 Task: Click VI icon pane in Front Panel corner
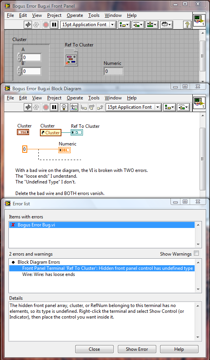[x=199, y=20]
